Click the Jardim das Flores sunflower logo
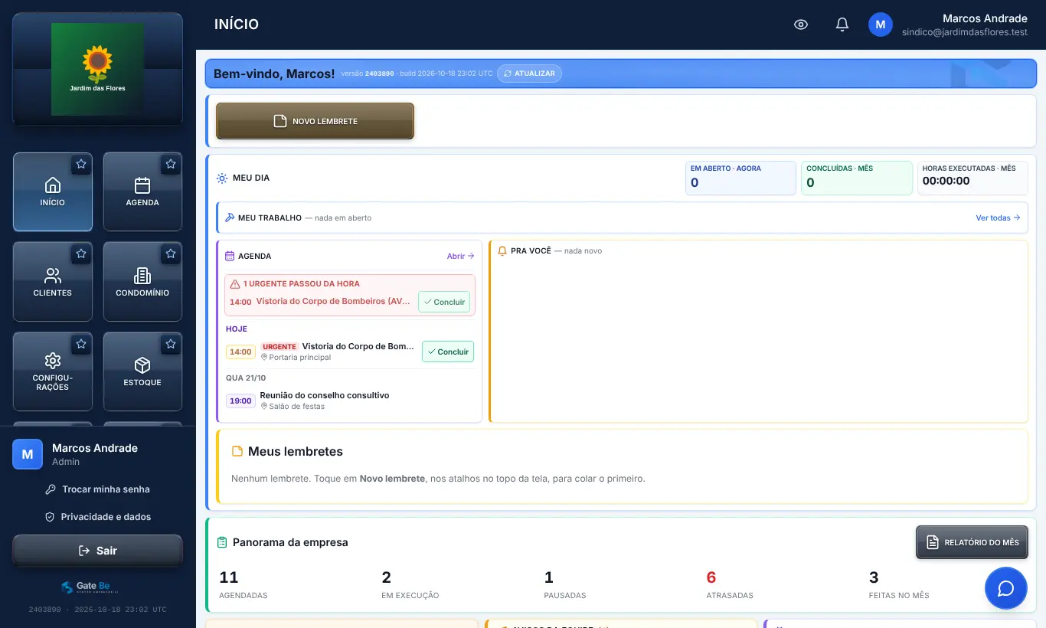 [x=97, y=69]
